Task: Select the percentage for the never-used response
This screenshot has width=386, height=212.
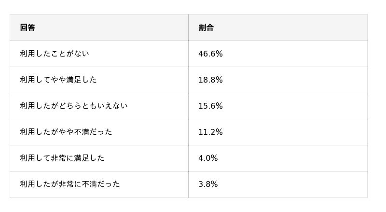Action: [210, 54]
